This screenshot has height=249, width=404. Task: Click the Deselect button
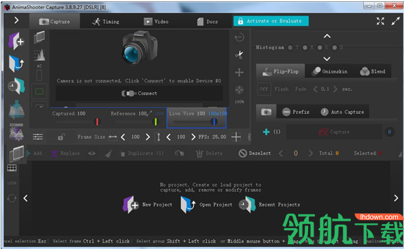[x=255, y=153]
